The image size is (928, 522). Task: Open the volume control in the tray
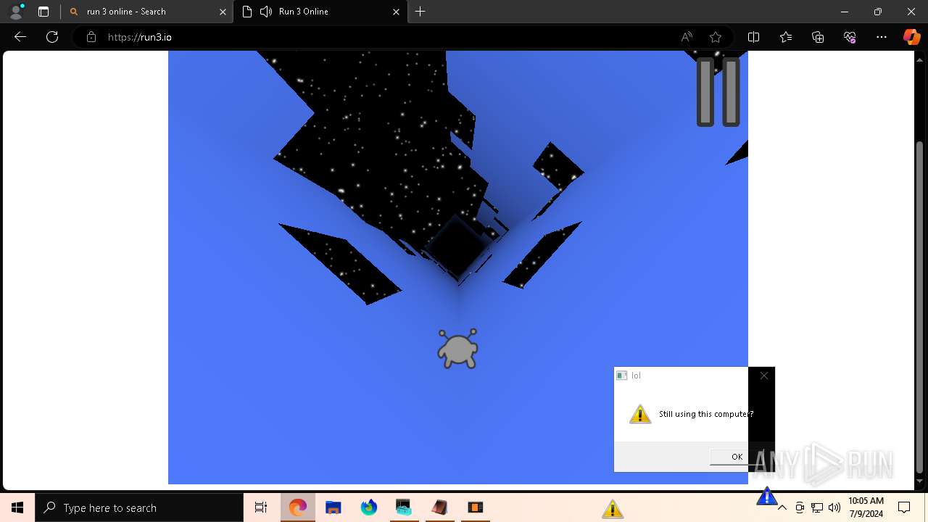[834, 507]
